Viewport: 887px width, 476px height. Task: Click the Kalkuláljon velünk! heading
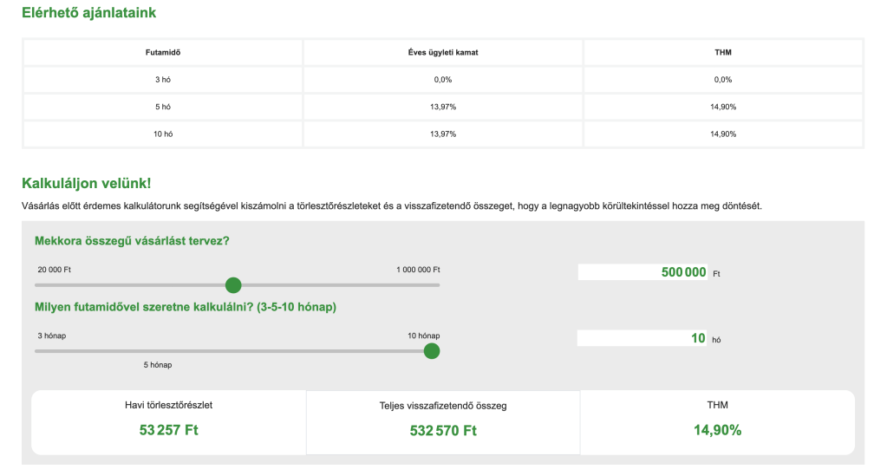[x=87, y=183]
